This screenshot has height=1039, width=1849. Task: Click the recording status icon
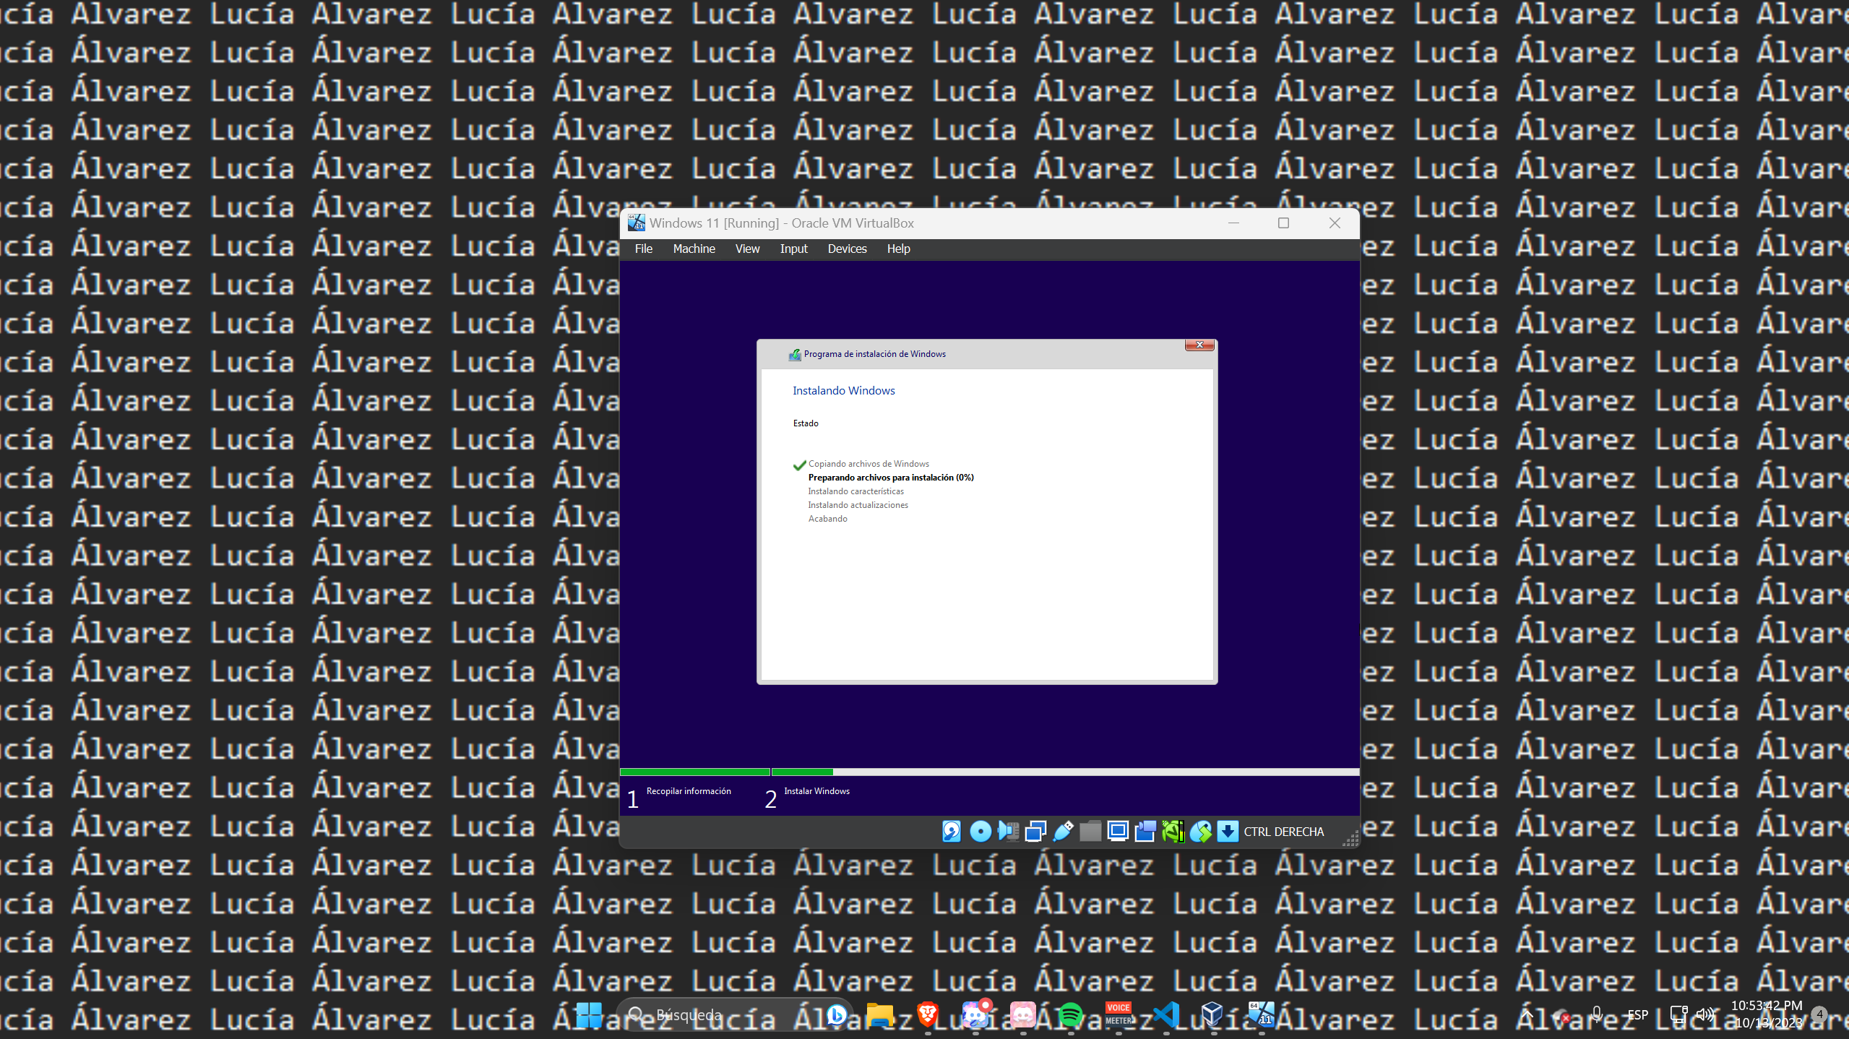1145,832
